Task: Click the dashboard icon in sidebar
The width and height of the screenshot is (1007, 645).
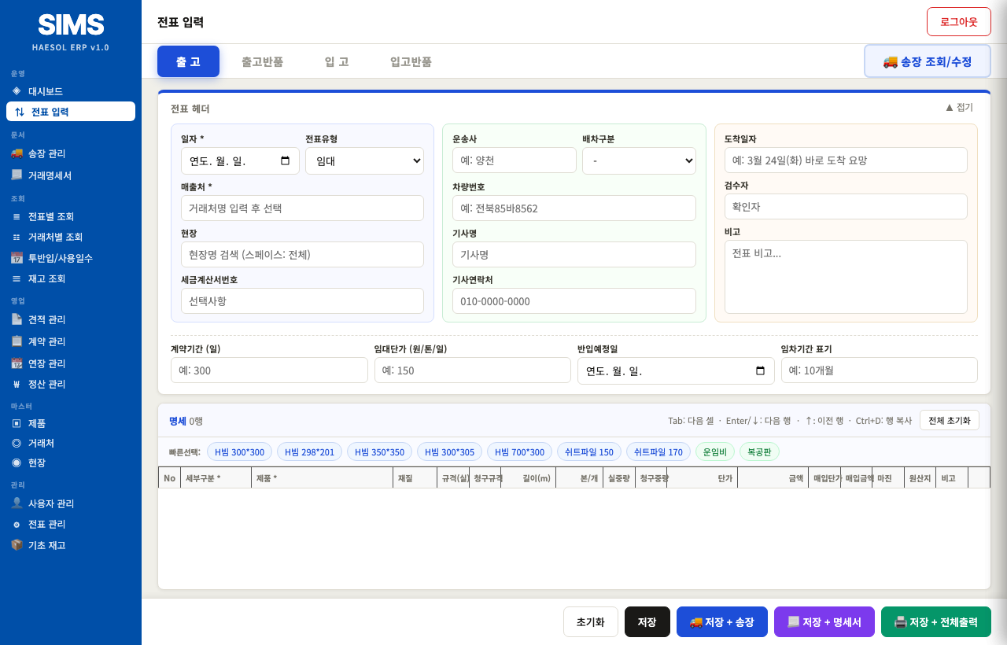Action: coord(17,90)
